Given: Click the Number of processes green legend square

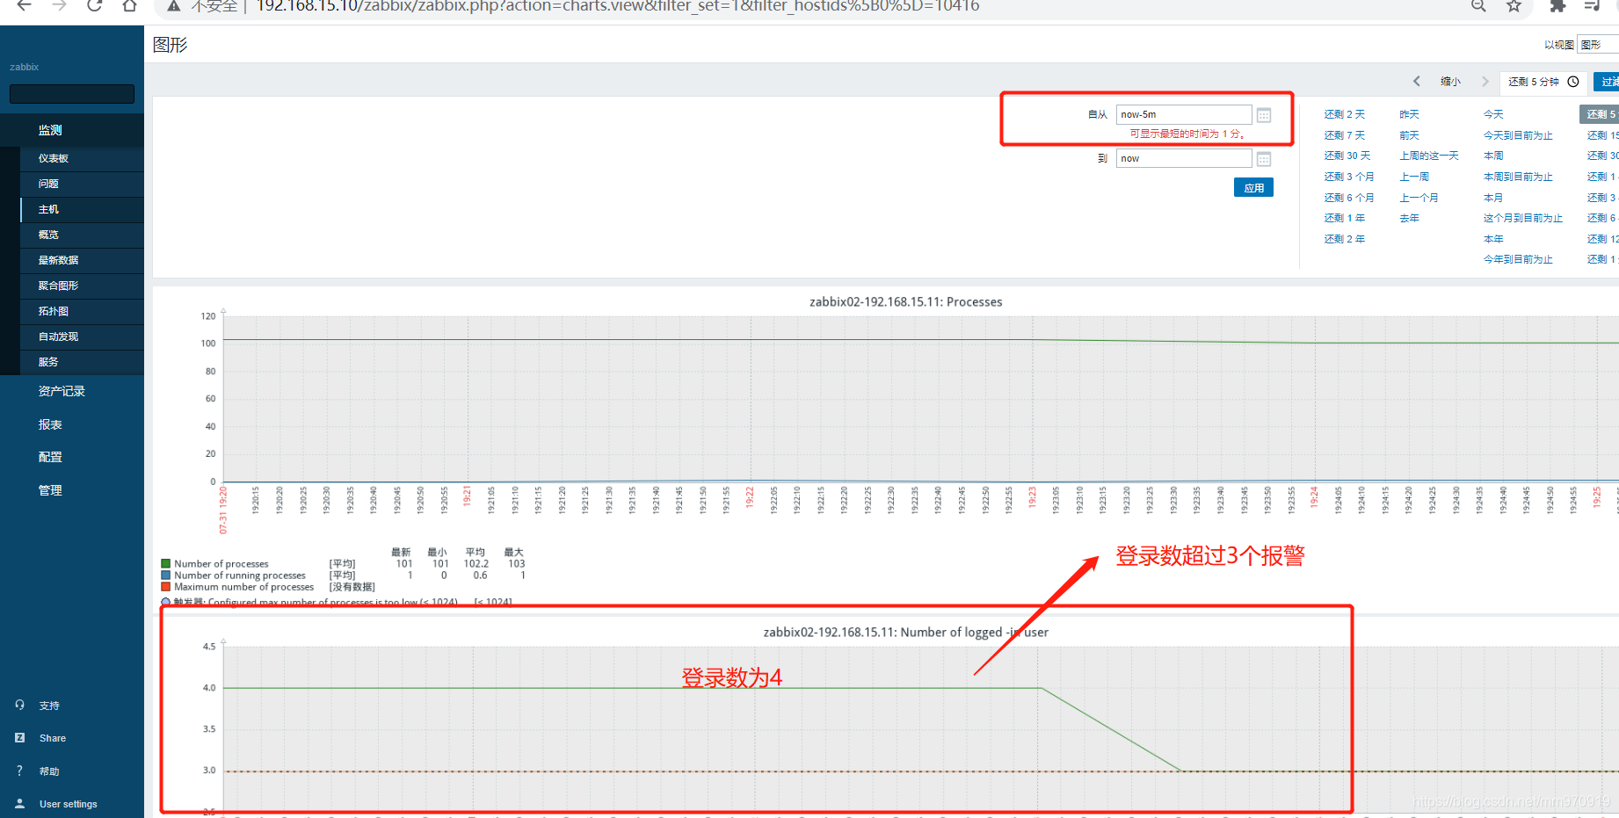Looking at the screenshot, I should tap(165, 564).
